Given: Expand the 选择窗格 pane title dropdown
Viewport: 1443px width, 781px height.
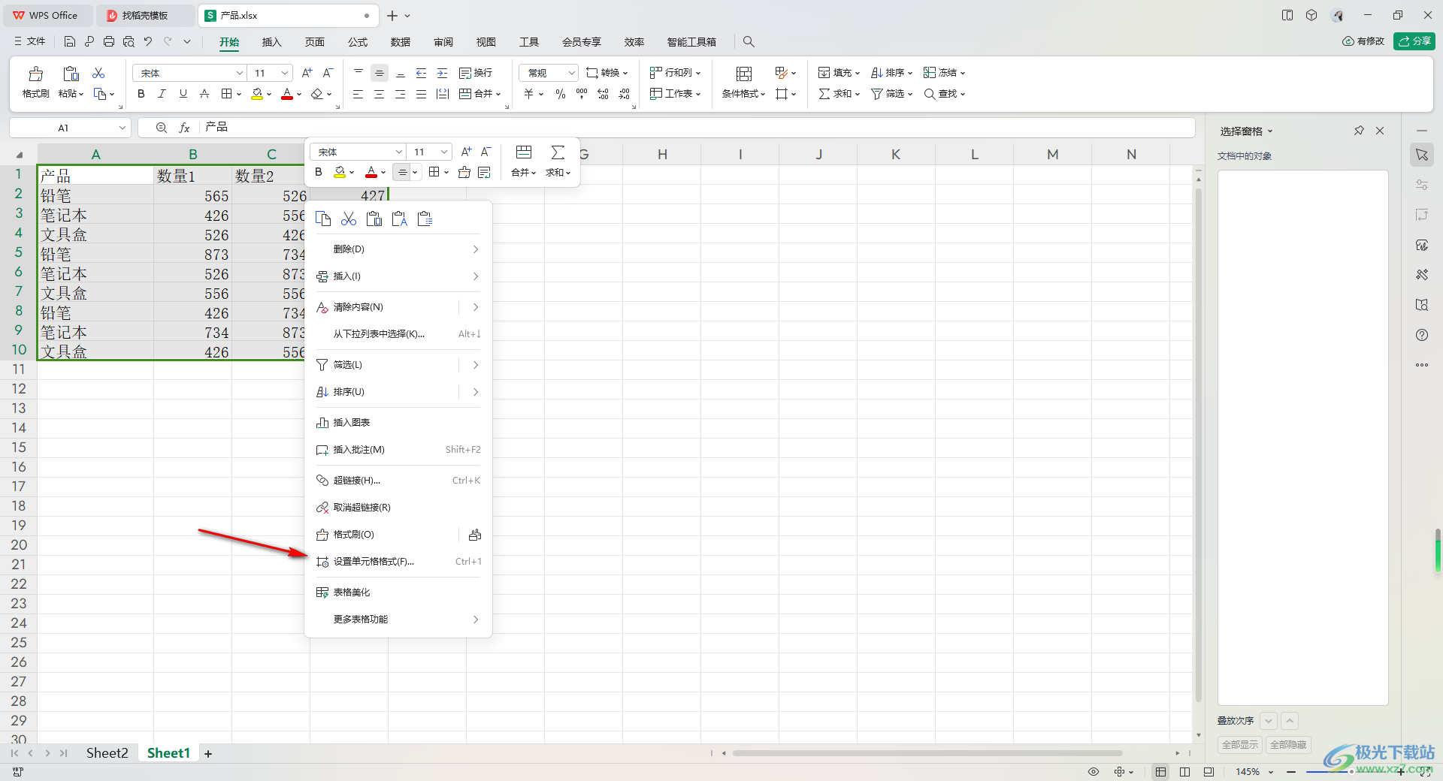Looking at the screenshot, I should click(x=1270, y=131).
